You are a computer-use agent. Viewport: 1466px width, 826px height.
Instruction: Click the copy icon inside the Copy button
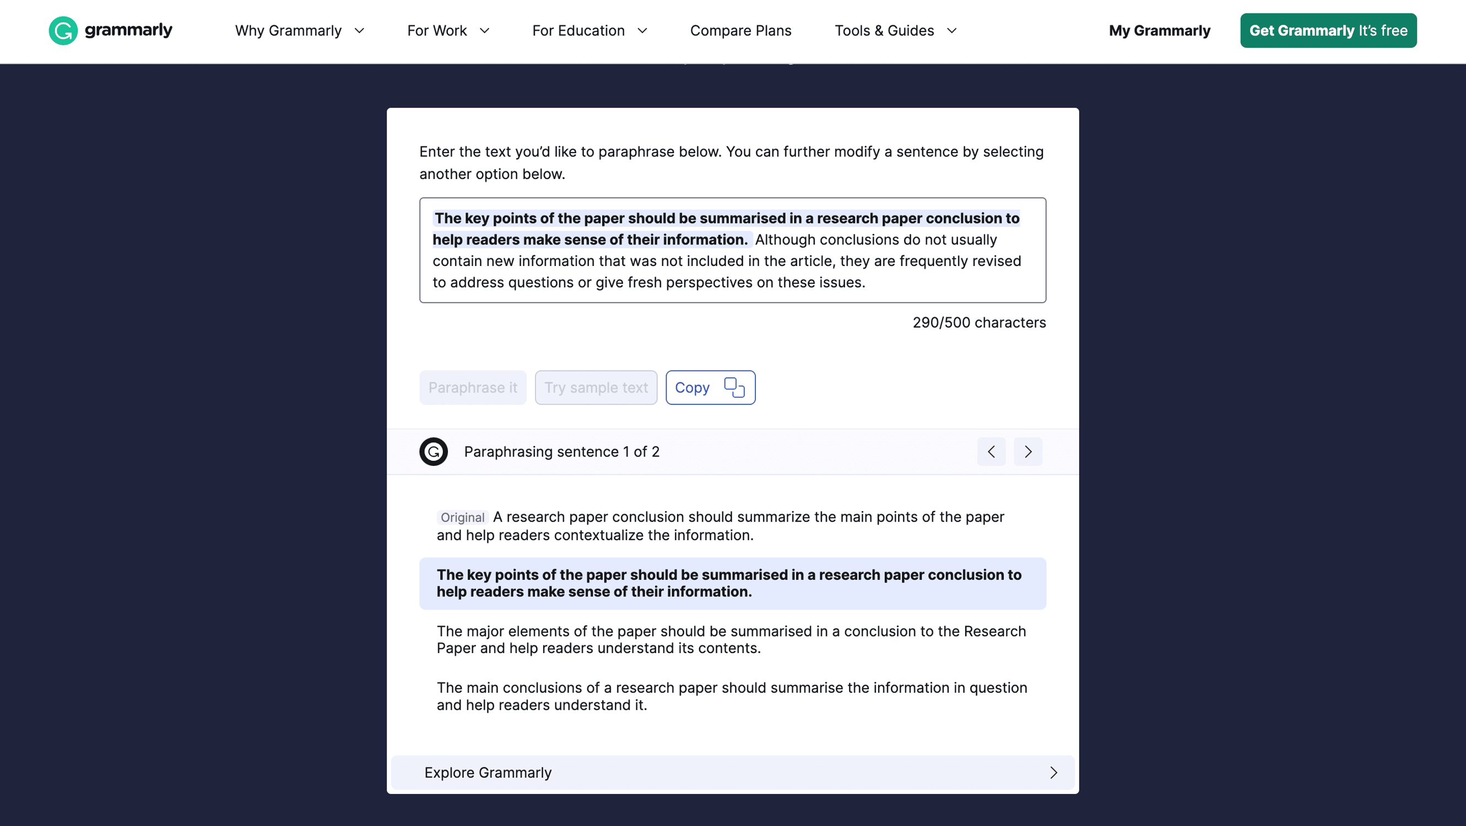[735, 388]
